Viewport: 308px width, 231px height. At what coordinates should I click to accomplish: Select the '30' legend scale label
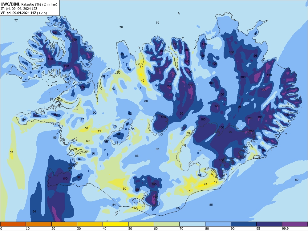coord(79,229)
